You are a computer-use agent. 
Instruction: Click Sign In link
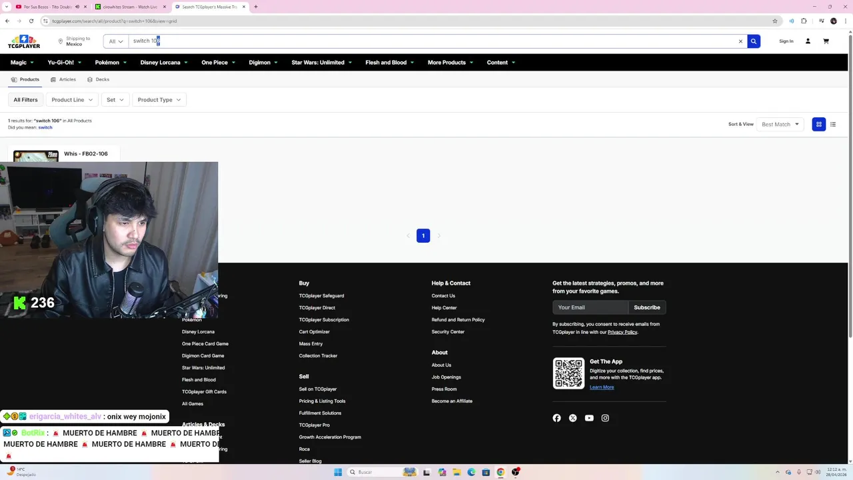pyautogui.click(x=786, y=41)
